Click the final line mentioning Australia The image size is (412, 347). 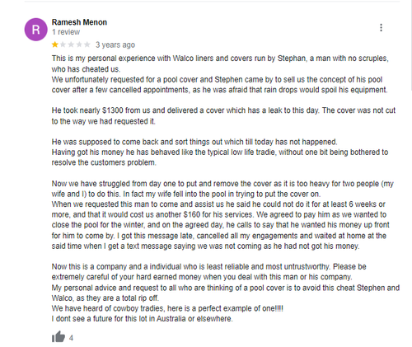point(142,319)
